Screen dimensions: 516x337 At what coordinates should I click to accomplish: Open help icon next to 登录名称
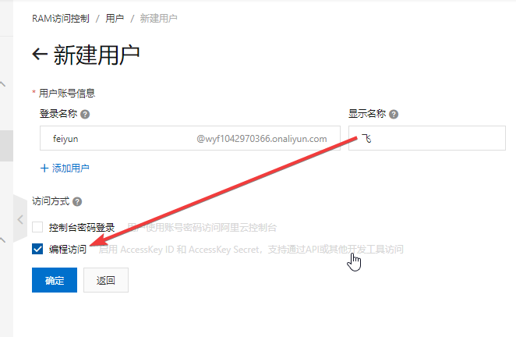pos(85,115)
